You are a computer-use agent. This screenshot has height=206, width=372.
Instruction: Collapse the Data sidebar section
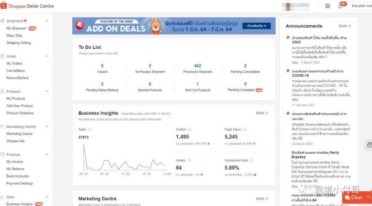[47, 197]
